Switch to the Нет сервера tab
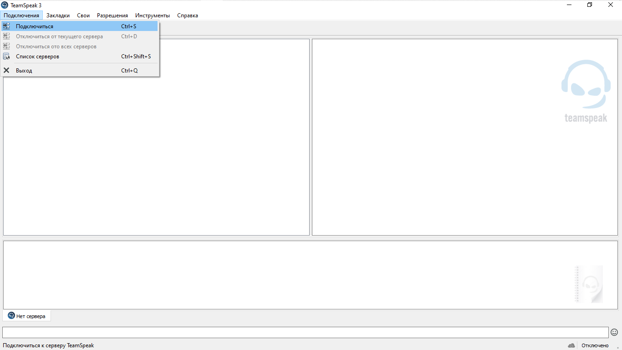 pyautogui.click(x=27, y=316)
